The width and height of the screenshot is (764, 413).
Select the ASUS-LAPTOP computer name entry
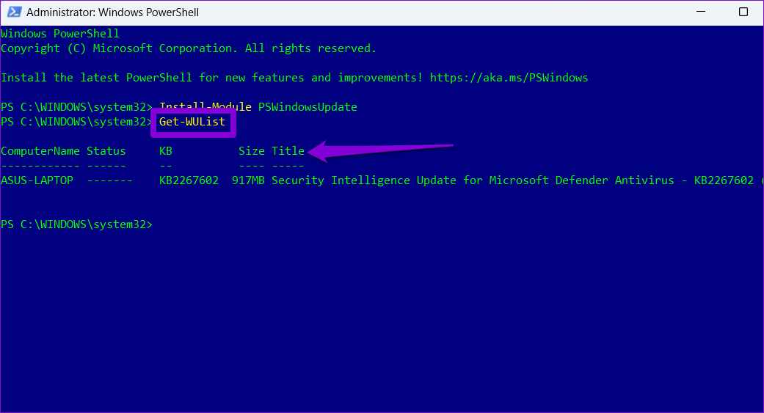(x=37, y=180)
